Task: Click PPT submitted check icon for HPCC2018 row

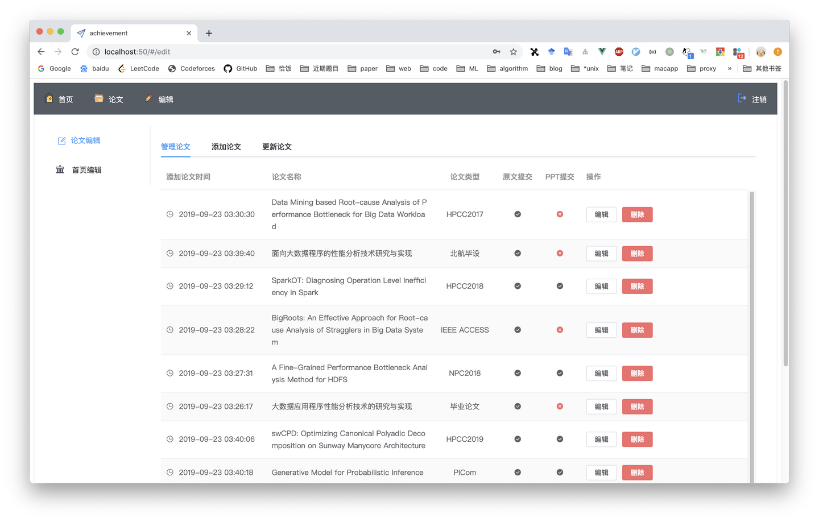Action: pyautogui.click(x=560, y=286)
